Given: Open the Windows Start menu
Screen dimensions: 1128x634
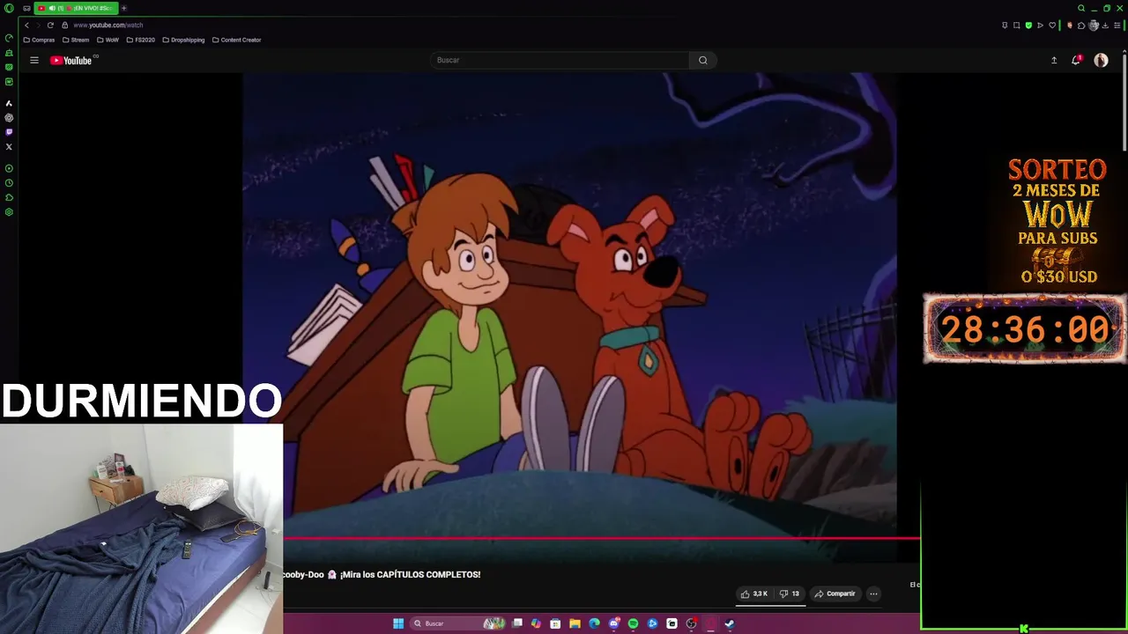Looking at the screenshot, I should point(397,623).
